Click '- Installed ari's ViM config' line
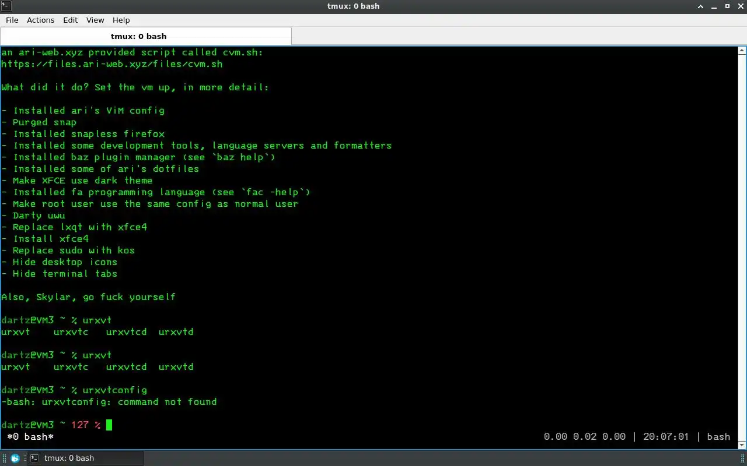 tap(83, 111)
